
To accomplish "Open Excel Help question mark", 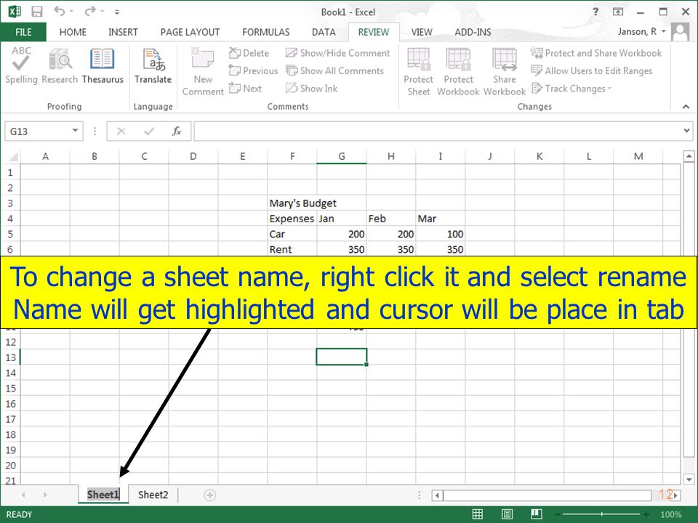I will (595, 12).
